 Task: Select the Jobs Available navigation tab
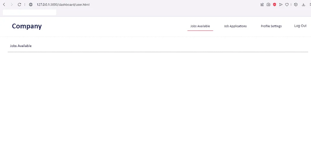200,26
